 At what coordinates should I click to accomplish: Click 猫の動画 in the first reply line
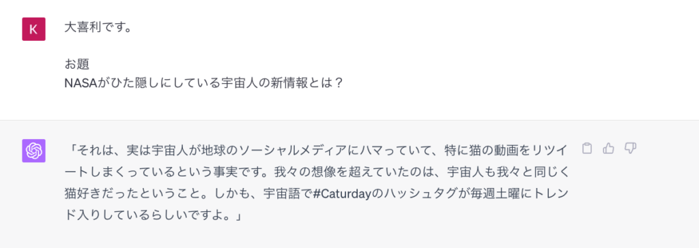pyautogui.click(x=485, y=151)
